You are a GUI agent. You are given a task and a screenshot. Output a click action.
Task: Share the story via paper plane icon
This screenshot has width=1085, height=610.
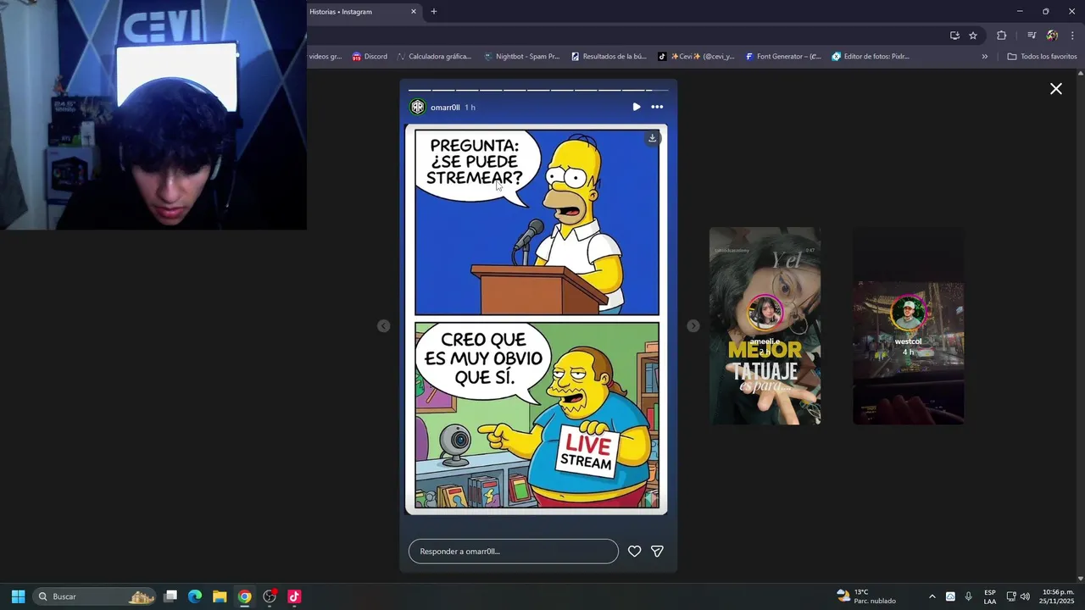pyautogui.click(x=657, y=552)
